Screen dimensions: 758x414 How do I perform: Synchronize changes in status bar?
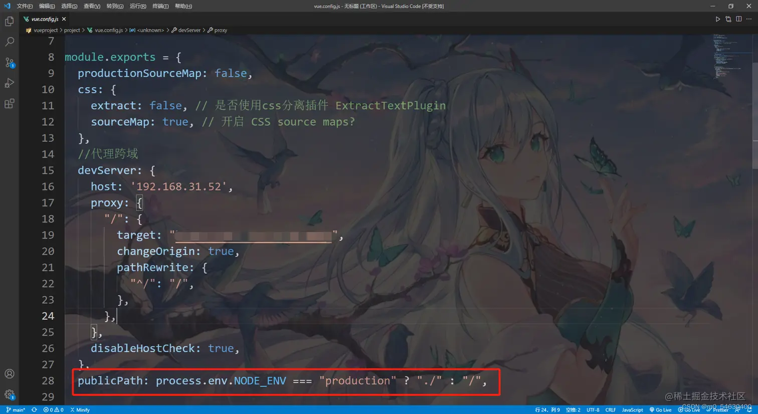pyautogui.click(x=34, y=410)
